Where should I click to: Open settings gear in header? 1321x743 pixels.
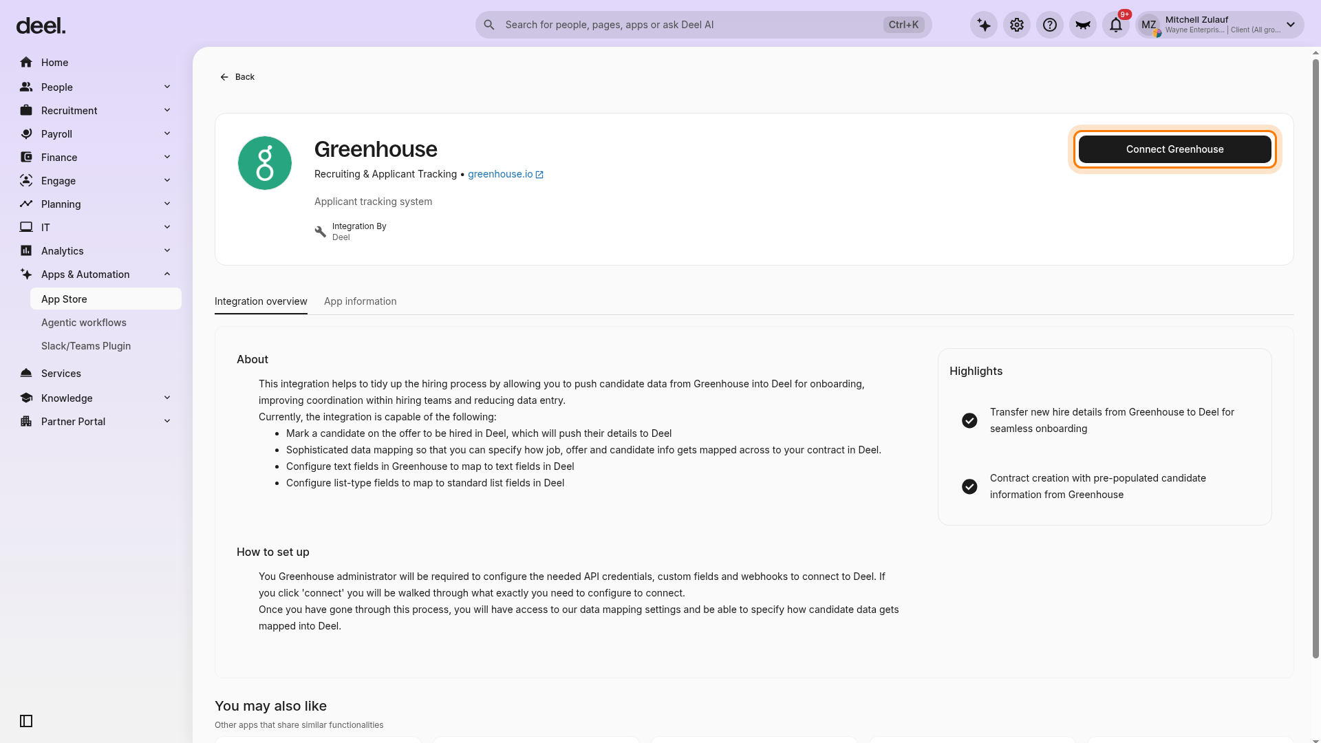(1017, 25)
